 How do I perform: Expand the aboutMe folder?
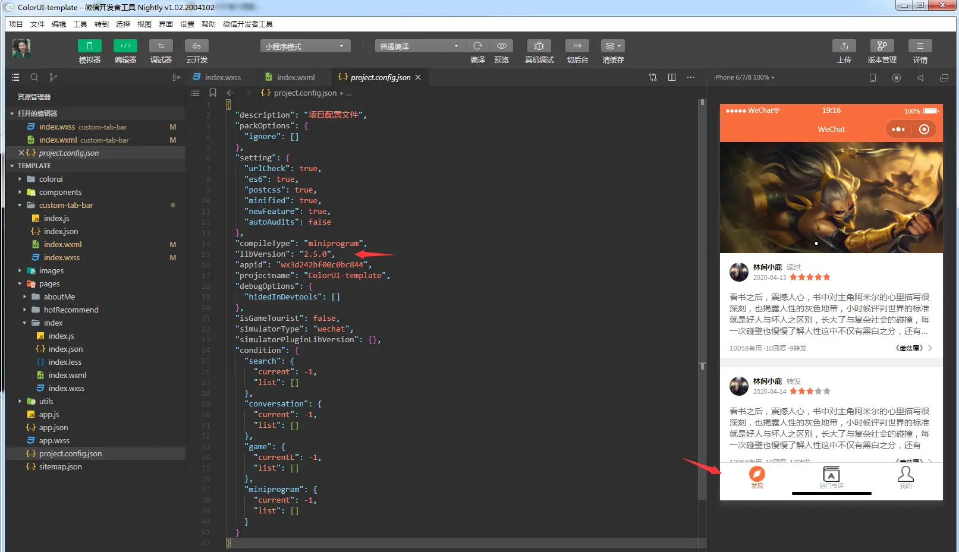coord(95,296)
